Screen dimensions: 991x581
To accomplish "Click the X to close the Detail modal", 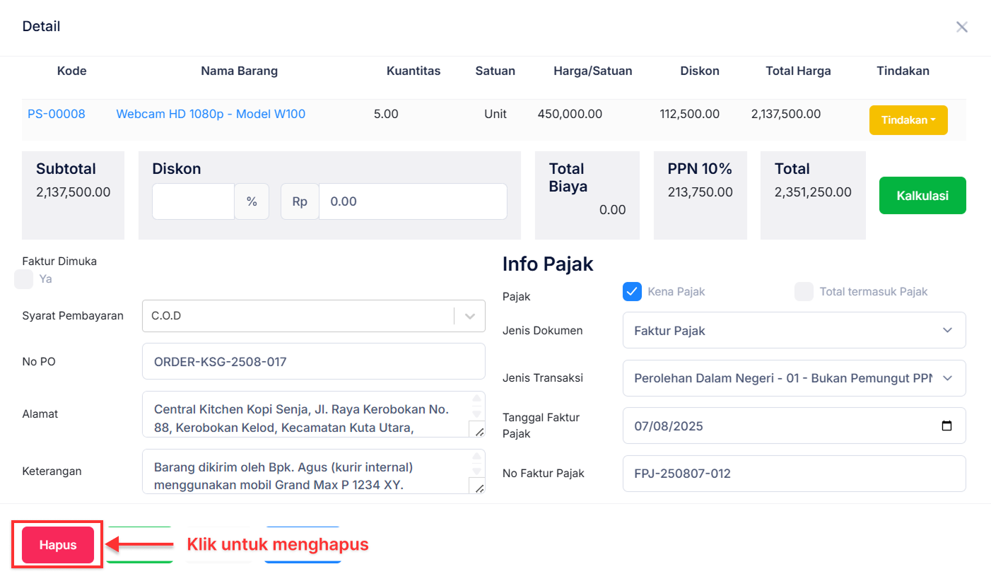I will (x=962, y=27).
